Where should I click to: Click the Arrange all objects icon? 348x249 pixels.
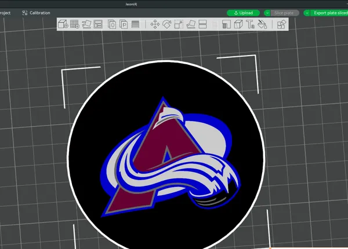pos(98,24)
